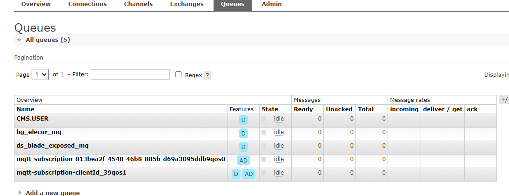Switch to the Exchanges tab

tap(187, 4)
